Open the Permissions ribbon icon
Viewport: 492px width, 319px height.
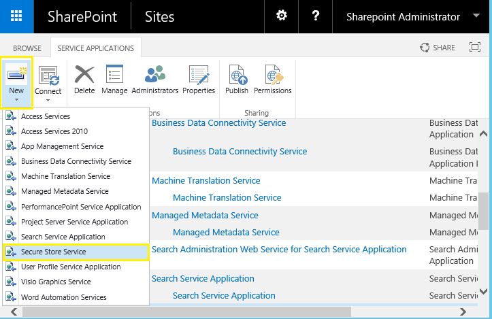273,75
